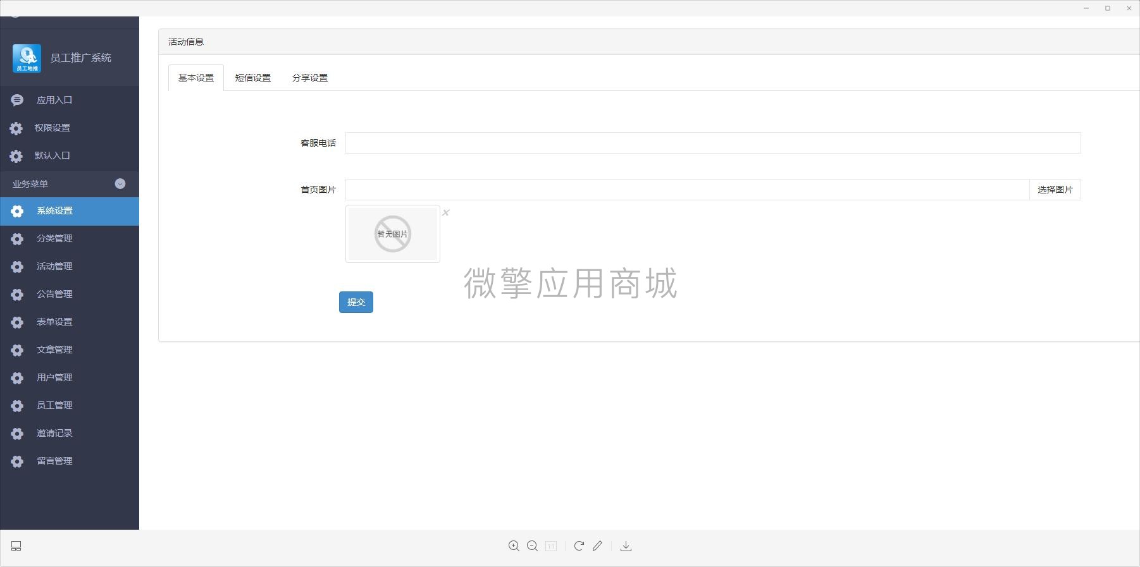Image resolution: width=1140 pixels, height=567 pixels.
Task: Open 公告管理 in the sidebar
Action: click(70, 295)
